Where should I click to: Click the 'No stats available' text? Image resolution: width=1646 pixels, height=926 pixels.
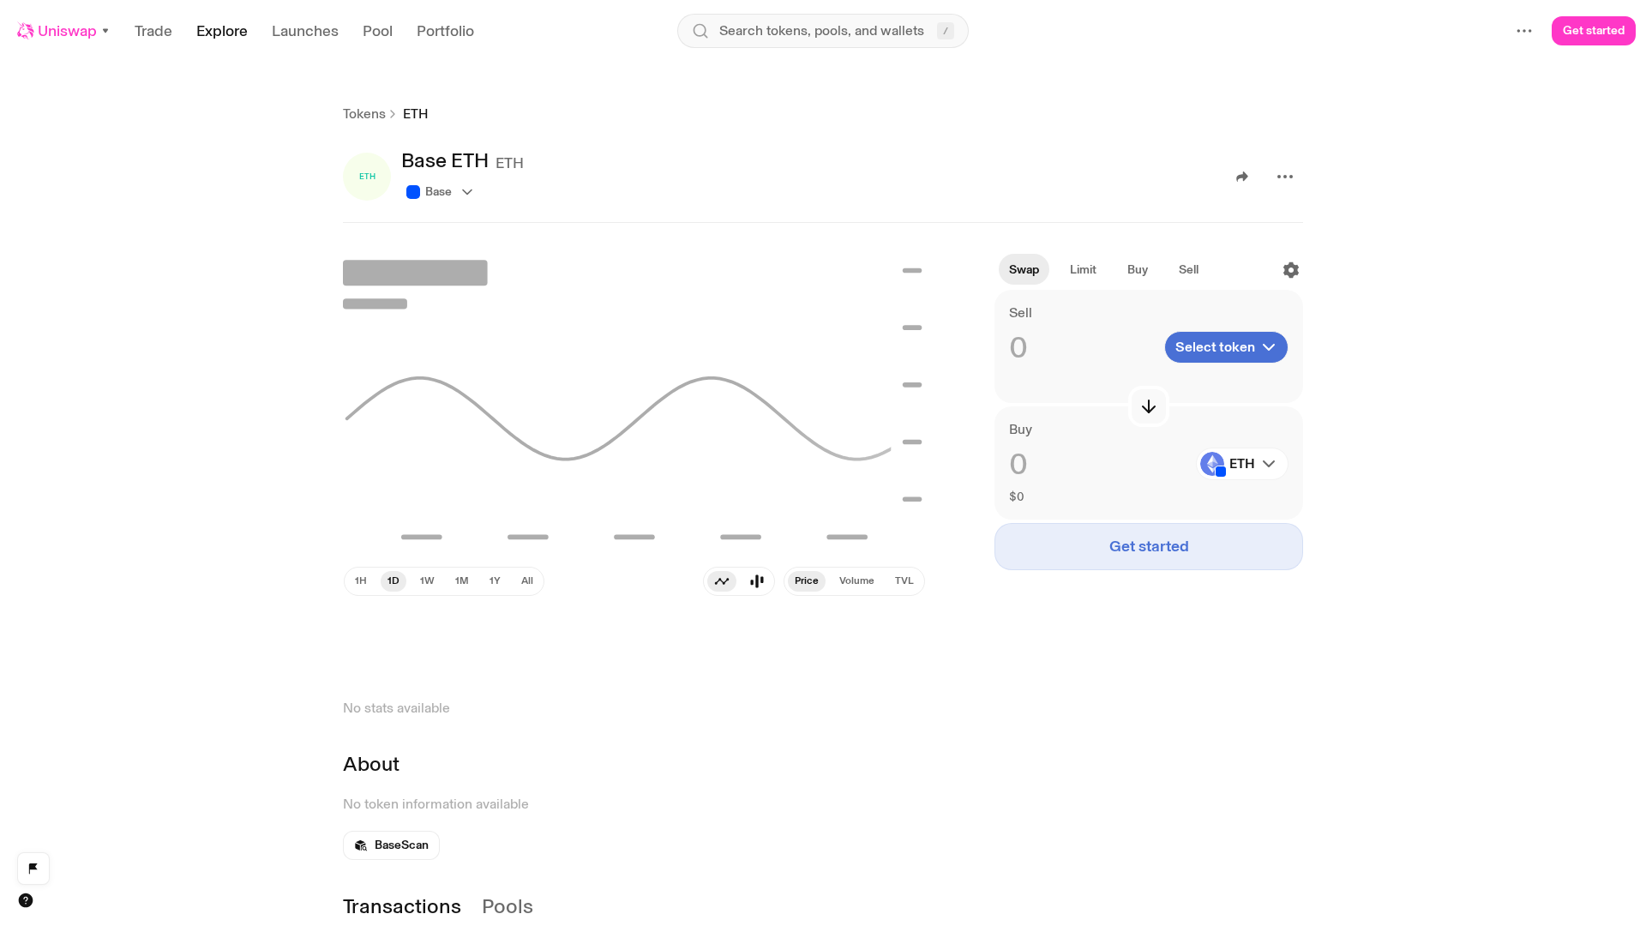point(396,708)
